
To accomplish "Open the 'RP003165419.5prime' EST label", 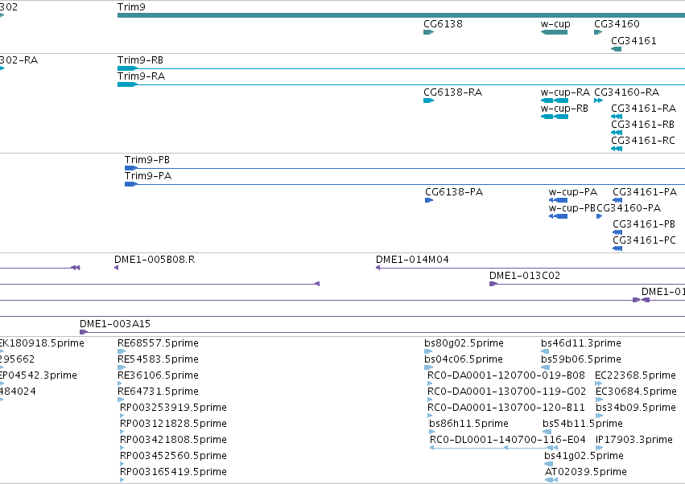I will pyautogui.click(x=173, y=472).
